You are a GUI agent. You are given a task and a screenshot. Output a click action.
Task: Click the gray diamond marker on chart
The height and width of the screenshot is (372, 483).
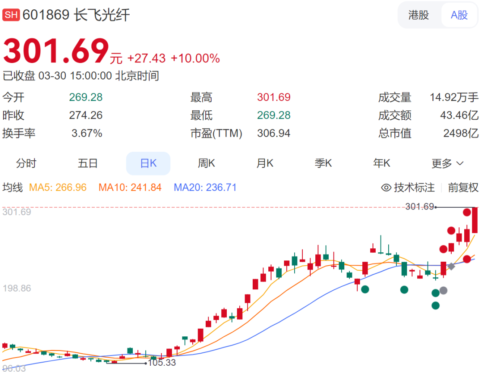pyautogui.click(x=451, y=267)
